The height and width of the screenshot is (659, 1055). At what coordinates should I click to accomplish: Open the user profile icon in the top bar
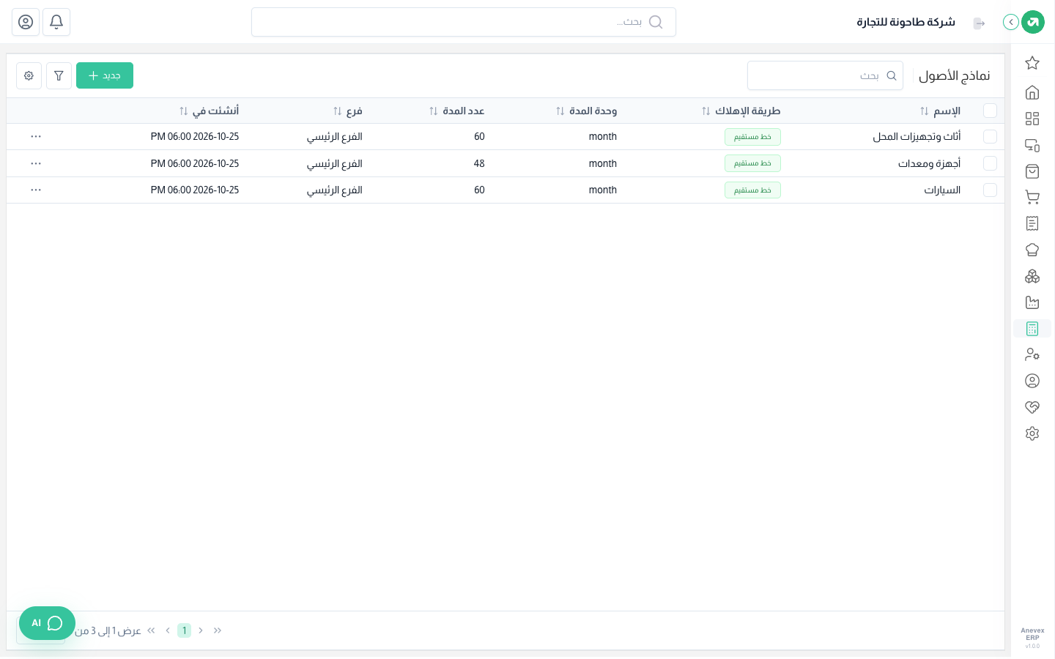tap(26, 22)
